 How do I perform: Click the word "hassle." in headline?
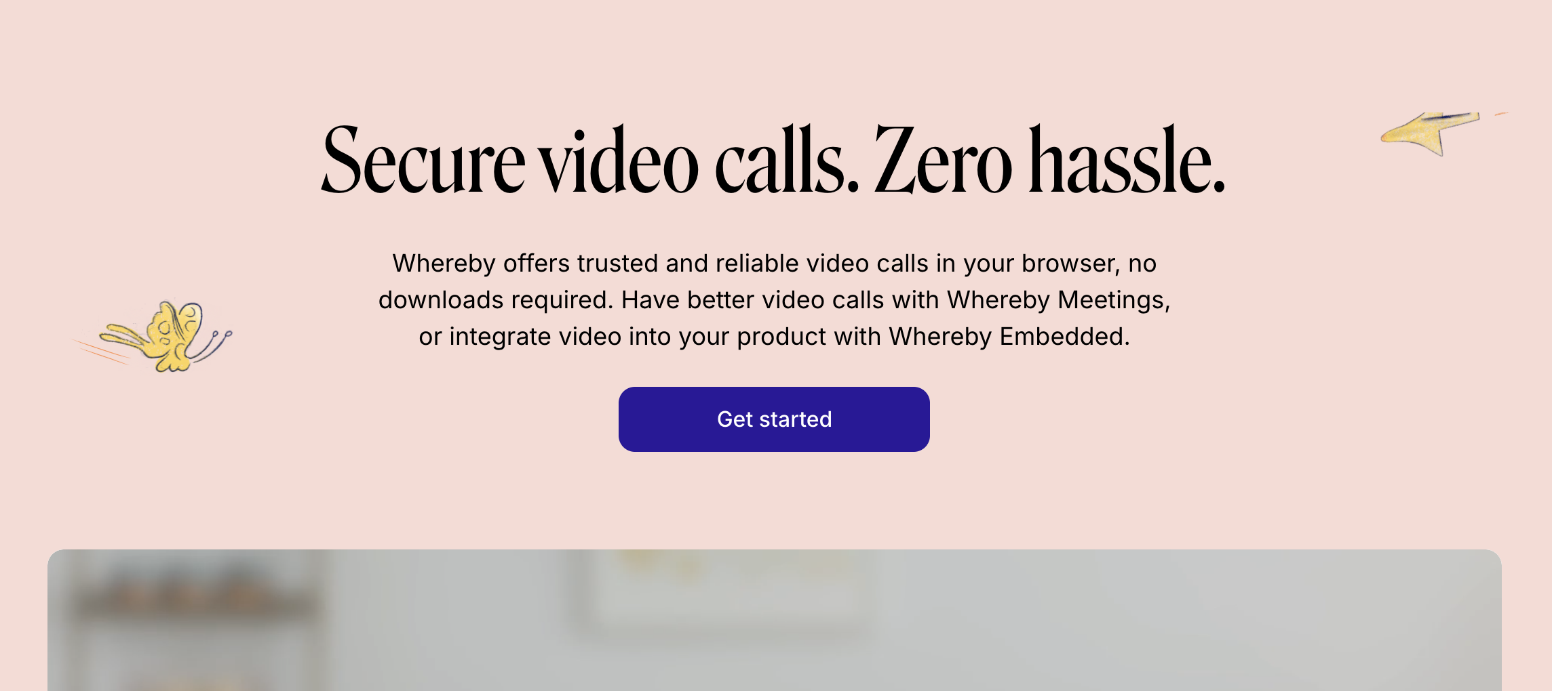pos(1127,161)
